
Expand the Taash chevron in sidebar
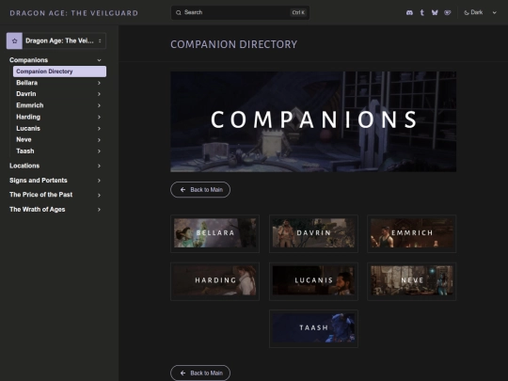pos(99,151)
